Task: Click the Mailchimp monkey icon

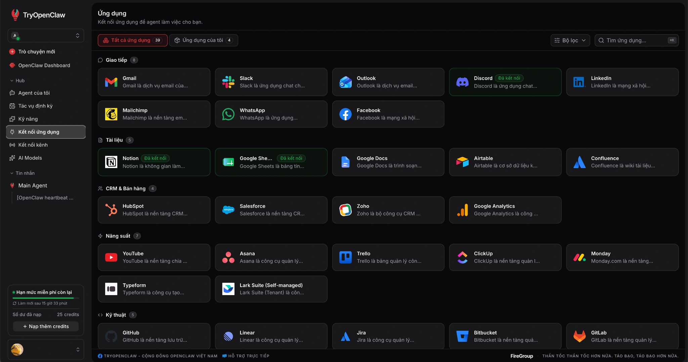Action: coord(111,114)
